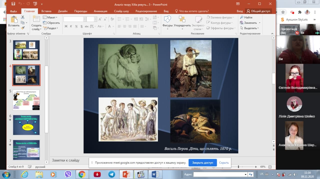Click the Вход sign-in link

239,11
